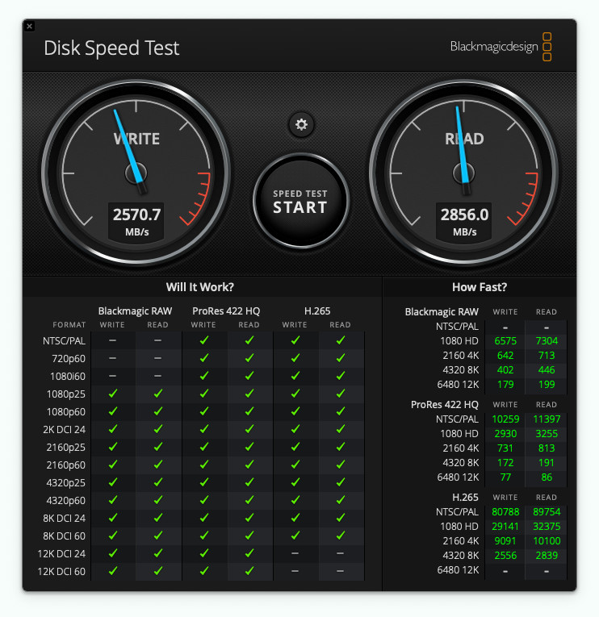Screen dimensions: 599x617
Task: Click the 12K DCI 60 format row label
Action: click(61, 572)
